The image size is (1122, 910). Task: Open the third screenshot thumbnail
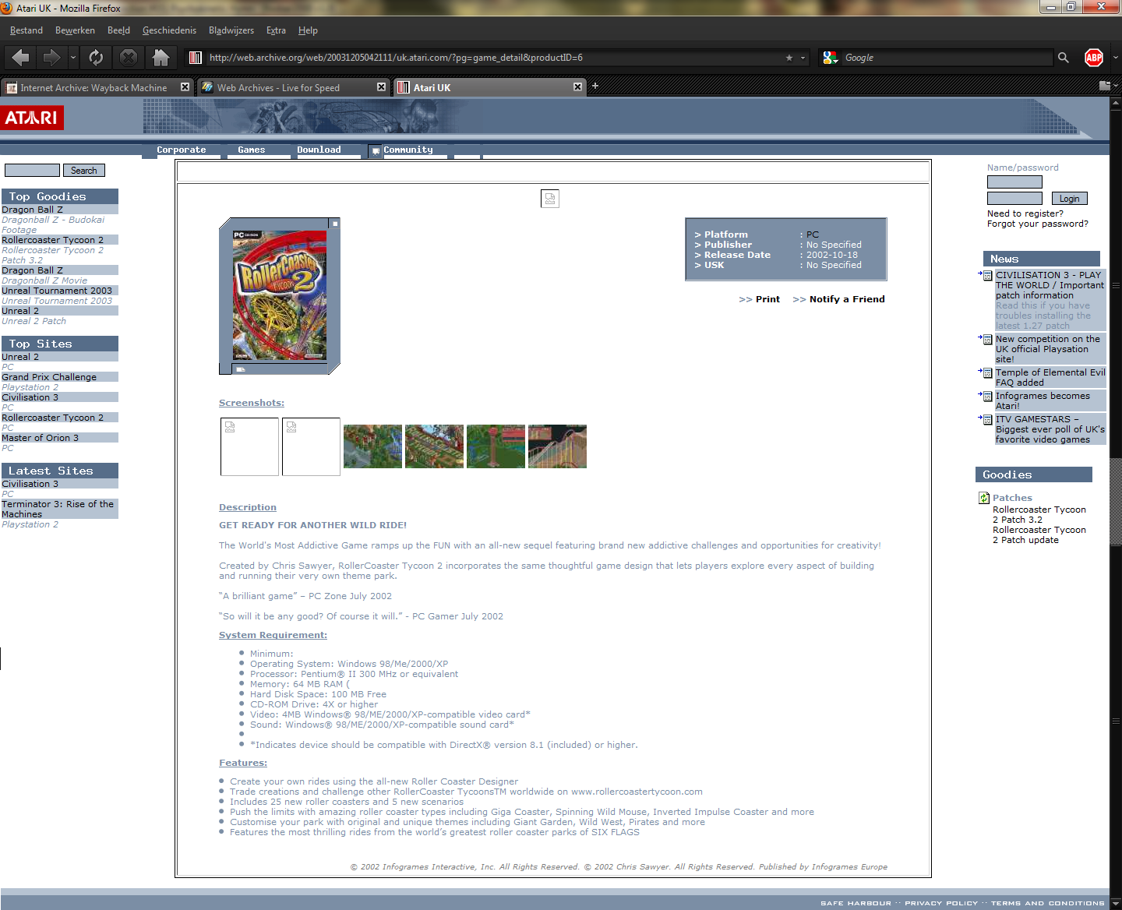click(373, 446)
